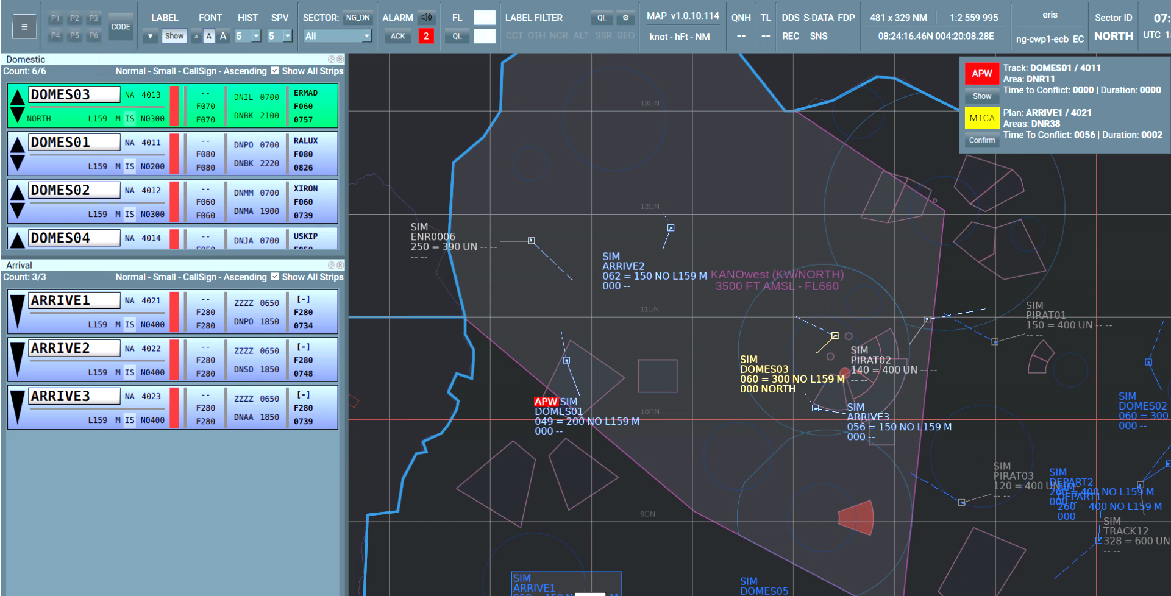Confirm the MTCA alert
The image size is (1171, 596).
981,140
